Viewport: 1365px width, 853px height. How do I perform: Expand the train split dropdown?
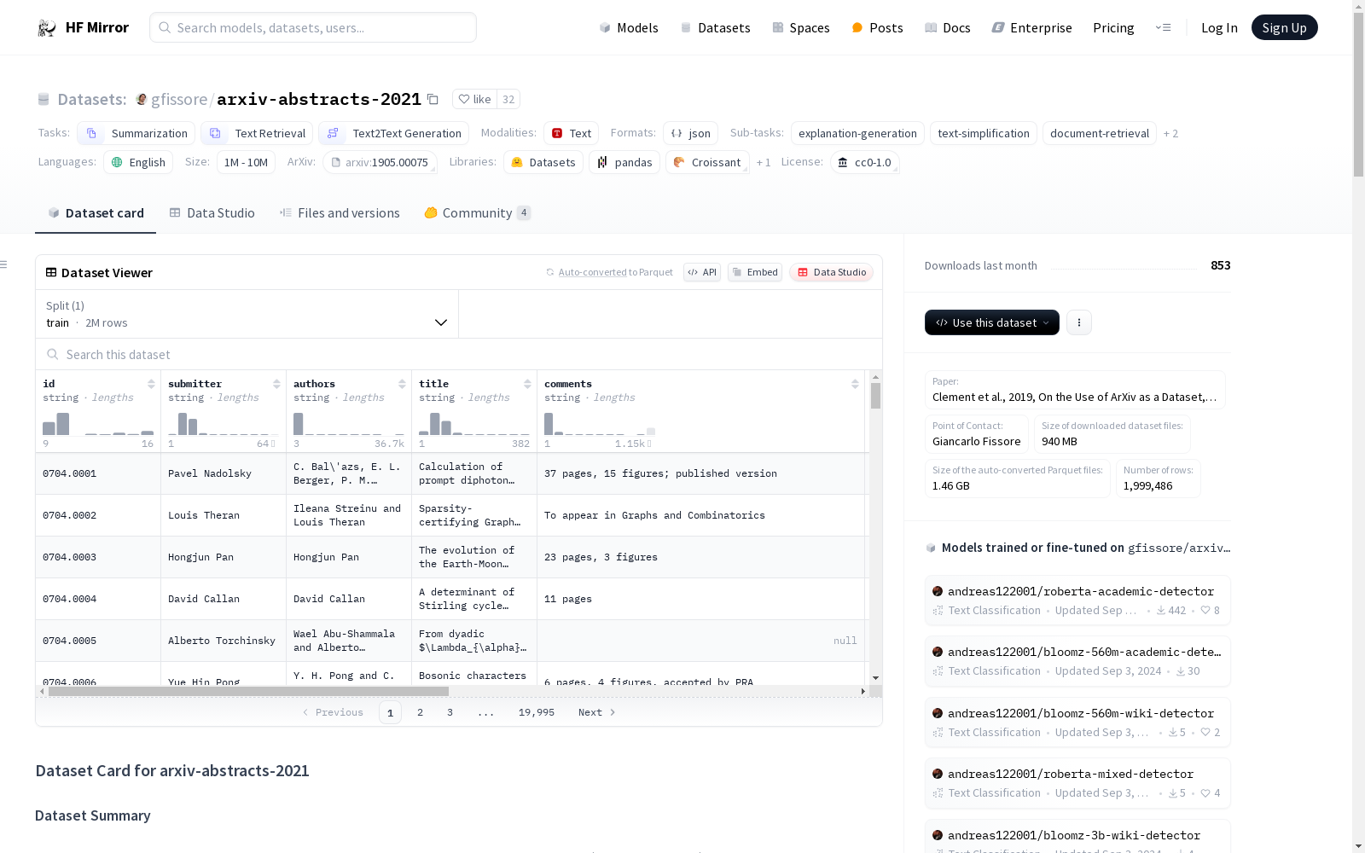pyautogui.click(x=247, y=314)
